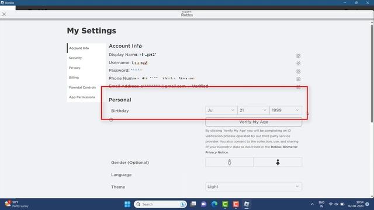
Task: Click the 'Language' label
Action: click(122, 175)
